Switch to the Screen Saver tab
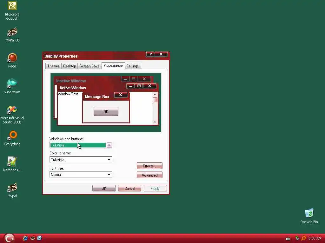Image resolution: width=325 pixels, height=243 pixels. coord(90,66)
